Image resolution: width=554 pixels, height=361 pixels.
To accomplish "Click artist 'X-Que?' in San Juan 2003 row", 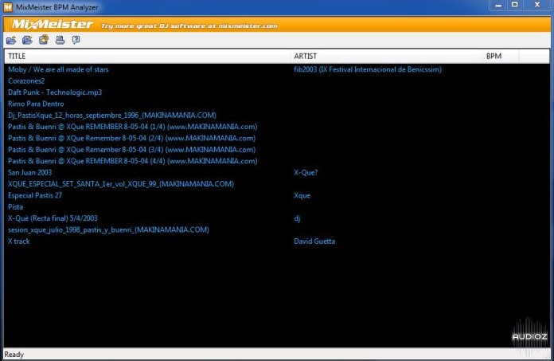I will point(306,173).
